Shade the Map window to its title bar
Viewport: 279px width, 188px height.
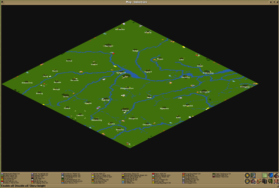tap(271, 2)
